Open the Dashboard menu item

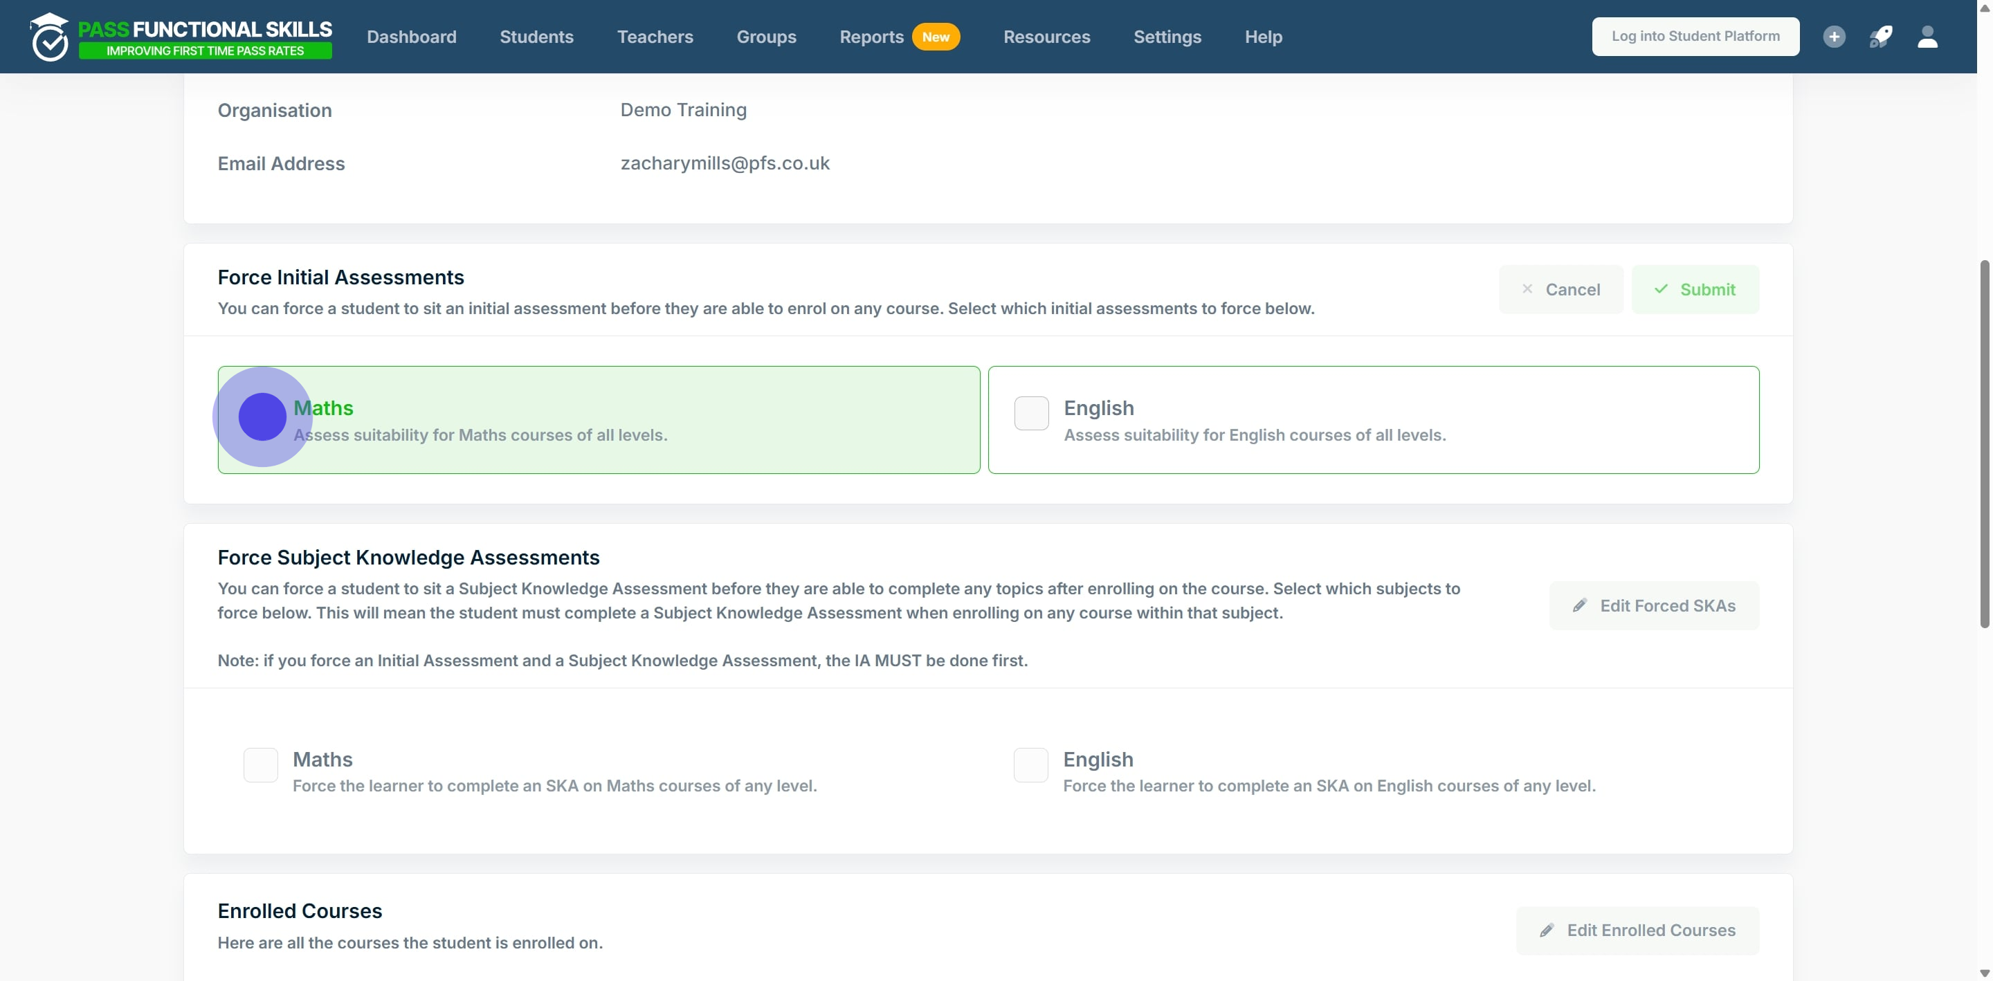pyautogui.click(x=412, y=37)
